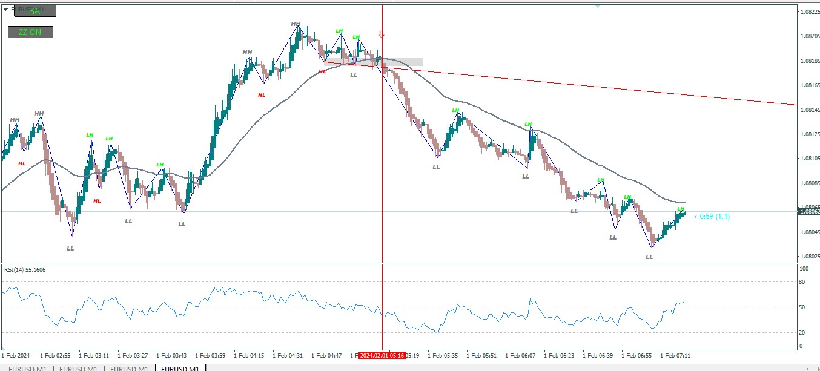Select the red sell arrow above the vertical line

click(x=381, y=34)
